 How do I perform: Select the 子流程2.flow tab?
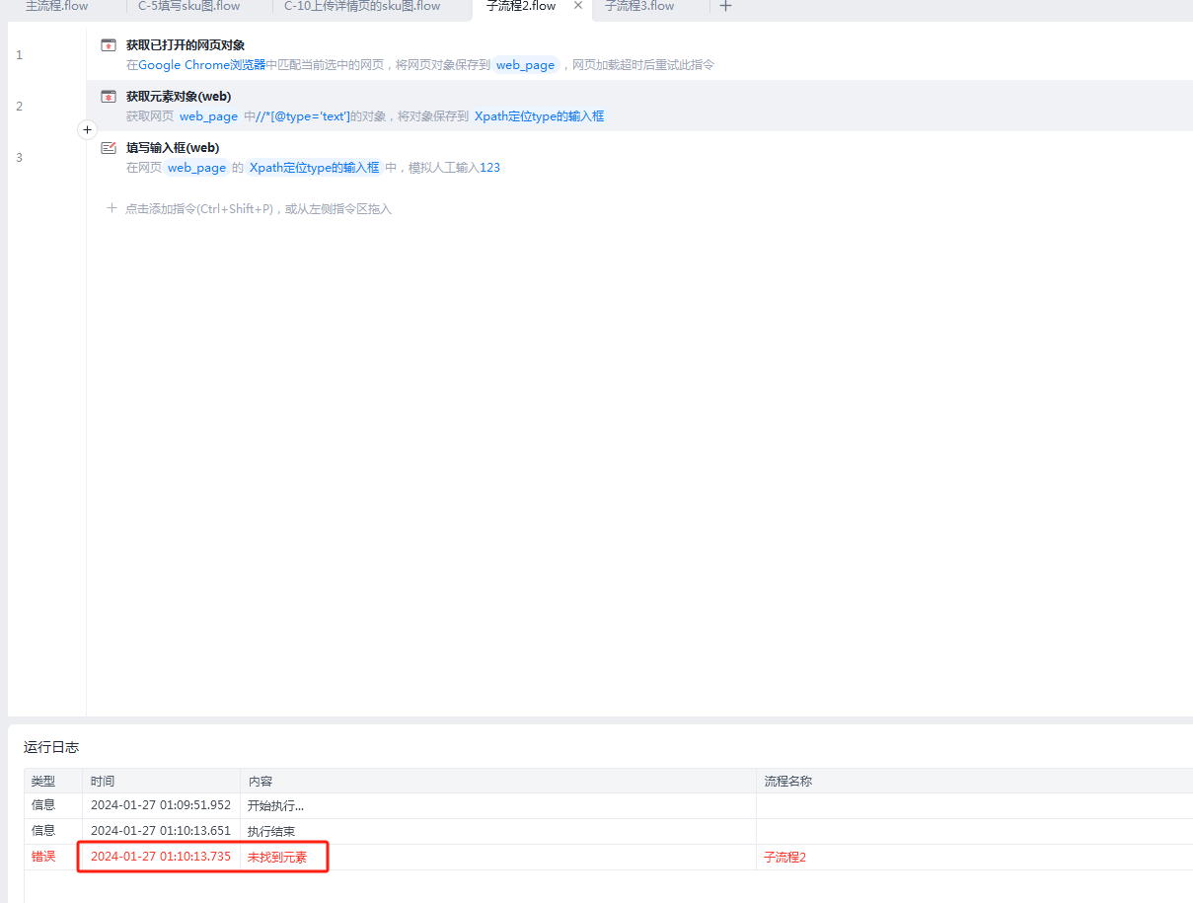coord(521,6)
